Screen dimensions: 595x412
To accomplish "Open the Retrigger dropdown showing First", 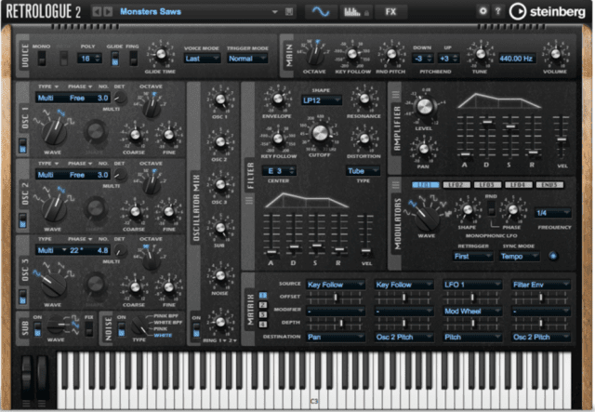I will point(473,257).
